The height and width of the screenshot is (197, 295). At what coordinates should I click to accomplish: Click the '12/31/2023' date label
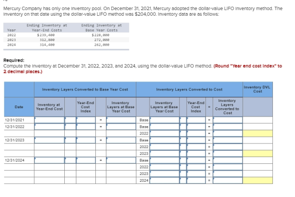[15, 140]
